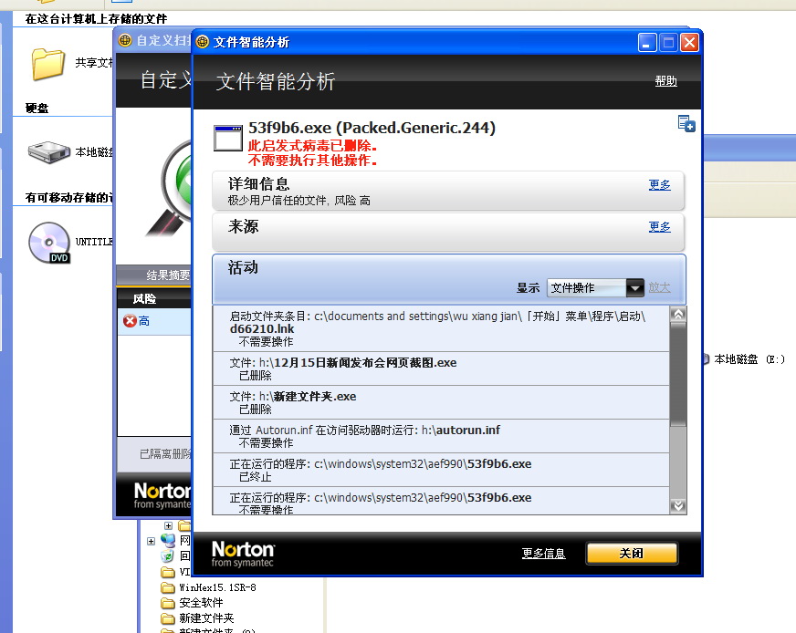Image resolution: width=796 pixels, height=633 pixels.
Task: Click 更多 in the 来源 section
Action: [x=659, y=227]
